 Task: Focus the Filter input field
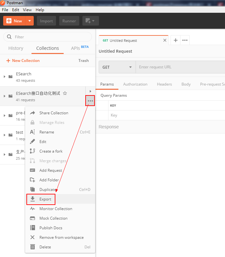47,37
